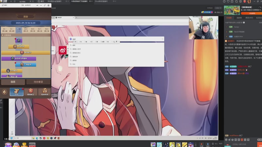Switch to 活跃榜 tab in chat panel

coord(239,18)
